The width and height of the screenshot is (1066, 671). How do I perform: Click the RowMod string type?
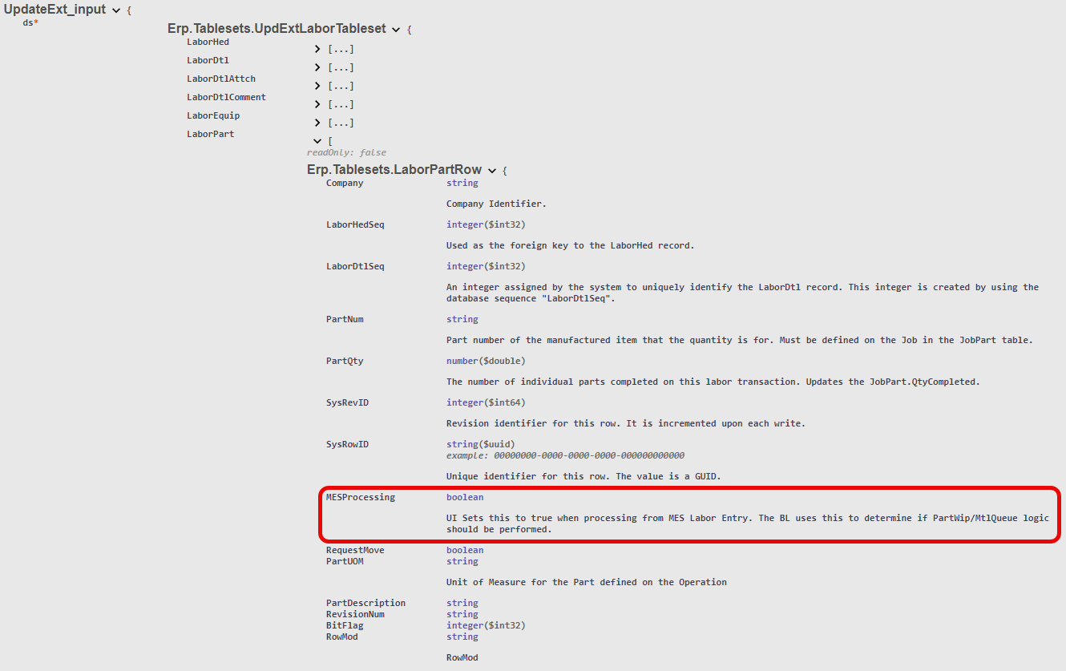[462, 637]
